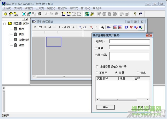Click the 元件号 input field
The width and height of the screenshot is (167, 119).
coord(129,41)
